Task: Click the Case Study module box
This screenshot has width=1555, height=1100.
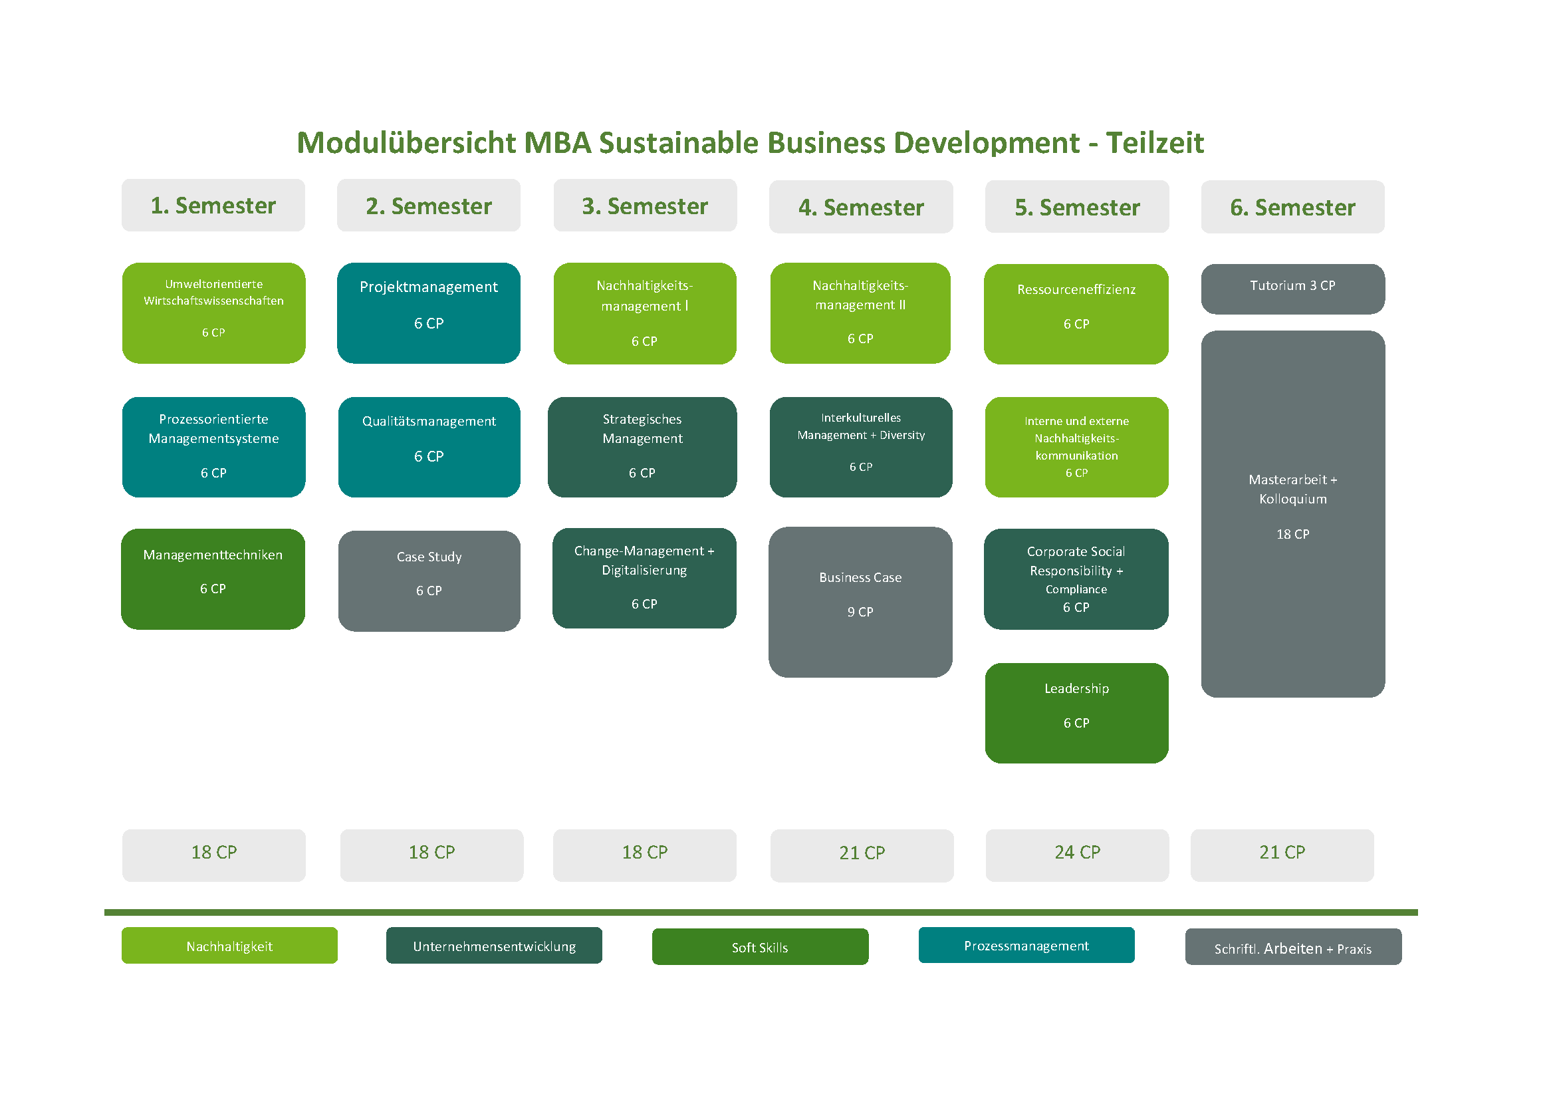Action: tap(429, 581)
